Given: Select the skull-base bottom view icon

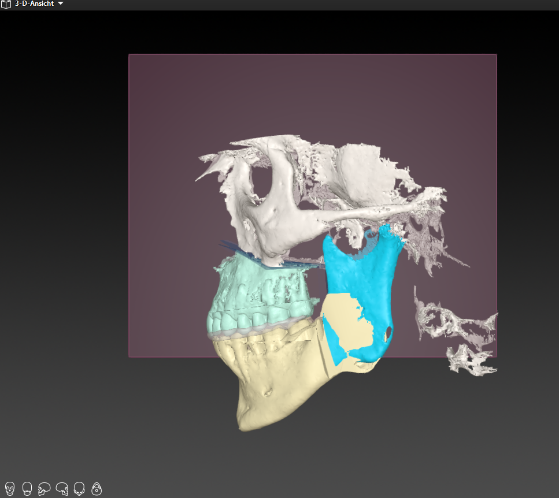Looking at the screenshot, I should coord(97,489).
